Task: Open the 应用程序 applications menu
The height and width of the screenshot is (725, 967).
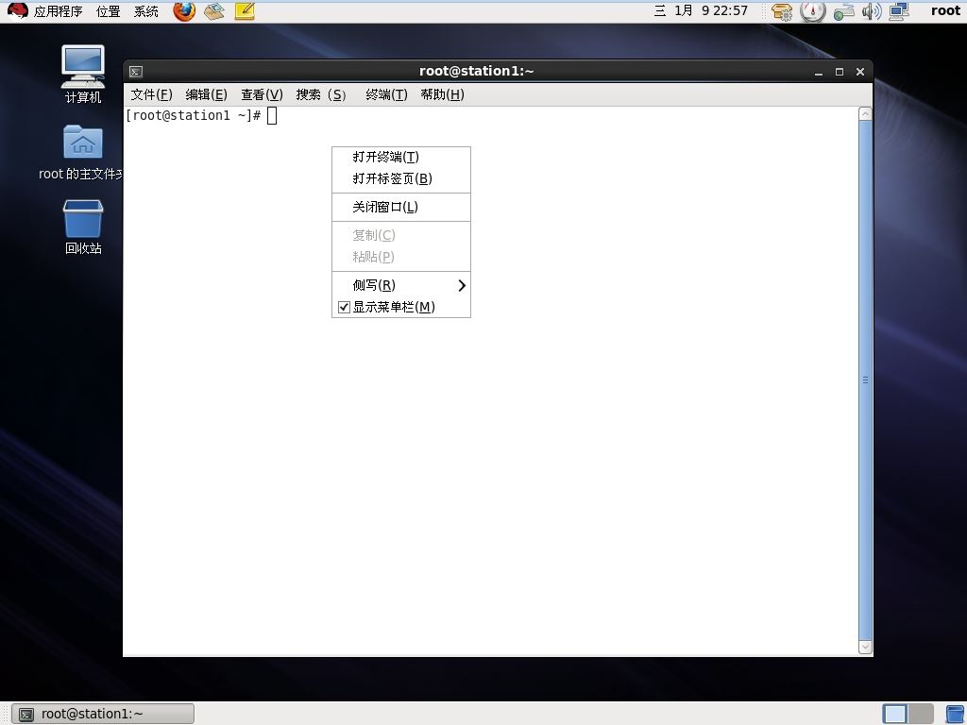Action: [x=58, y=11]
